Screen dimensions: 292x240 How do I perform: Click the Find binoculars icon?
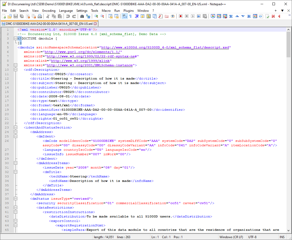(x=82, y=16)
